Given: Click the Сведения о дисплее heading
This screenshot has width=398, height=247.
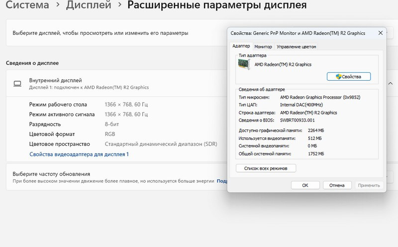Looking at the screenshot, I should click(32, 63).
